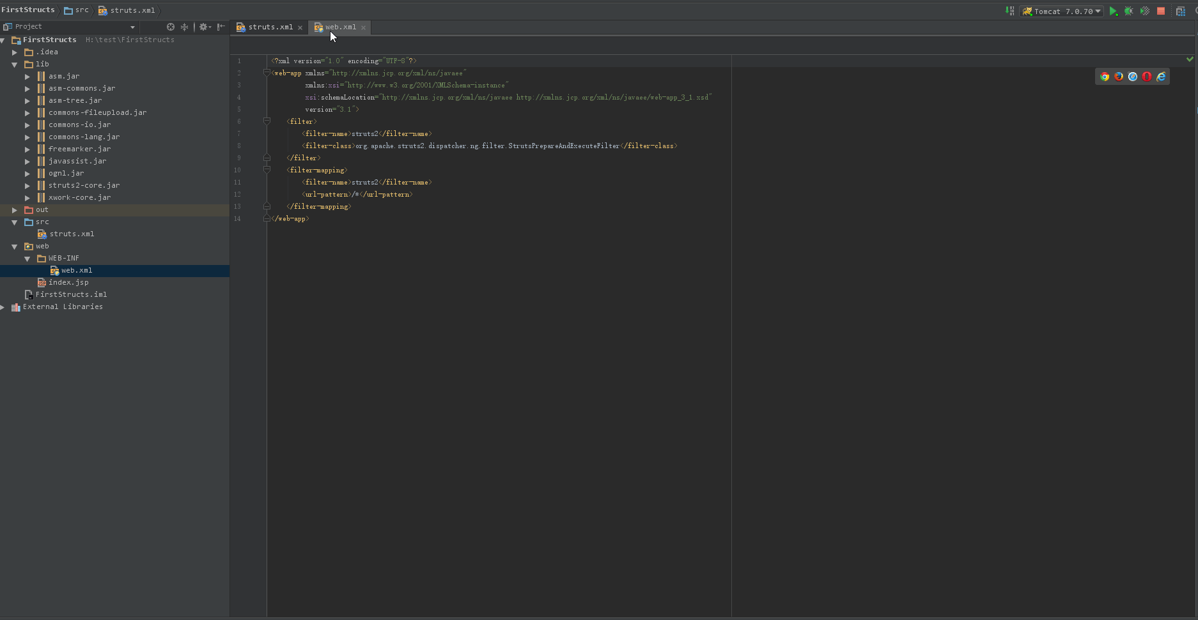Preview page in Chrome browser icon
The image size is (1198, 620).
(x=1105, y=77)
